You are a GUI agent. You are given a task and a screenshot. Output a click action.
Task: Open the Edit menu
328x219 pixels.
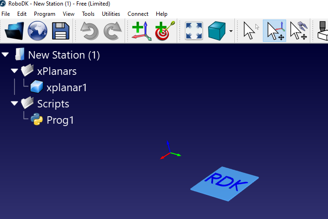coord(22,14)
